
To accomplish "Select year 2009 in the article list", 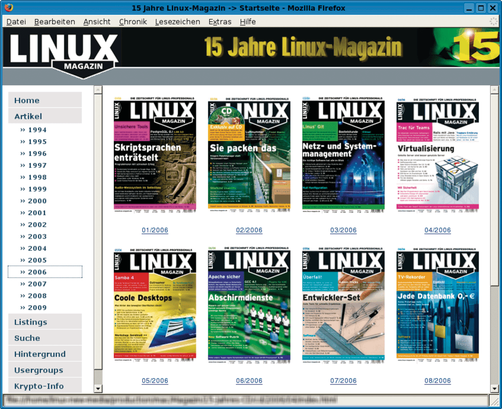I will [x=34, y=307].
